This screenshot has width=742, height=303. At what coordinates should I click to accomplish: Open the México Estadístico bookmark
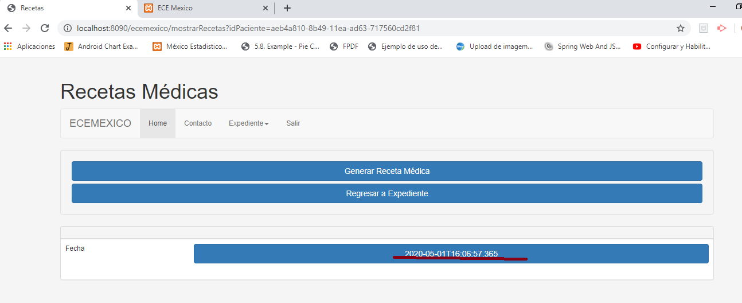190,46
